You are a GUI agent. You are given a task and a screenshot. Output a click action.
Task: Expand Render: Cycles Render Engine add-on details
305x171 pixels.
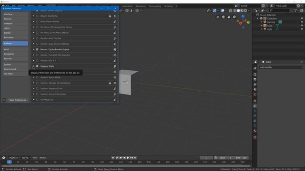pyautogui.click(x=33, y=49)
